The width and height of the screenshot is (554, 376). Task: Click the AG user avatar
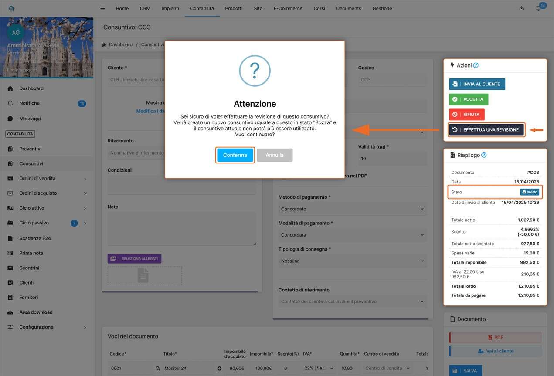[x=16, y=33]
